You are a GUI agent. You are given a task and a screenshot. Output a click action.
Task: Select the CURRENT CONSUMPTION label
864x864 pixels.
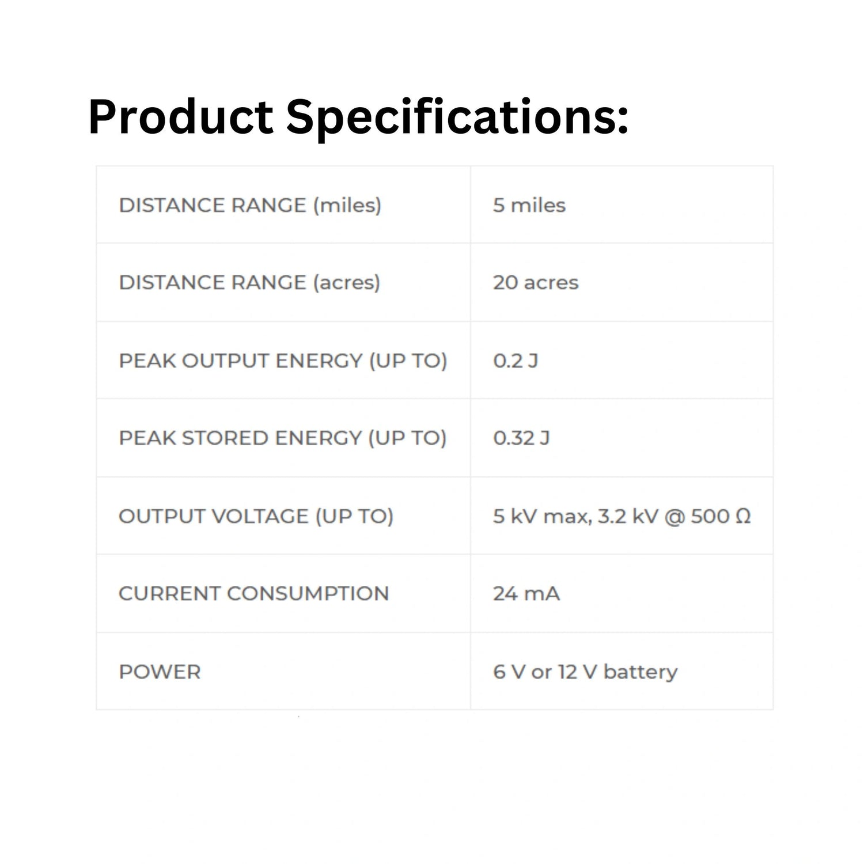point(253,594)
